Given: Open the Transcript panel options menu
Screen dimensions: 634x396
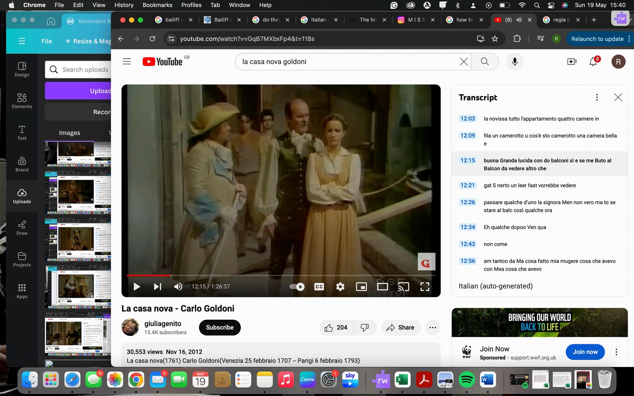Looking at the screenshot, I should 597,97.
